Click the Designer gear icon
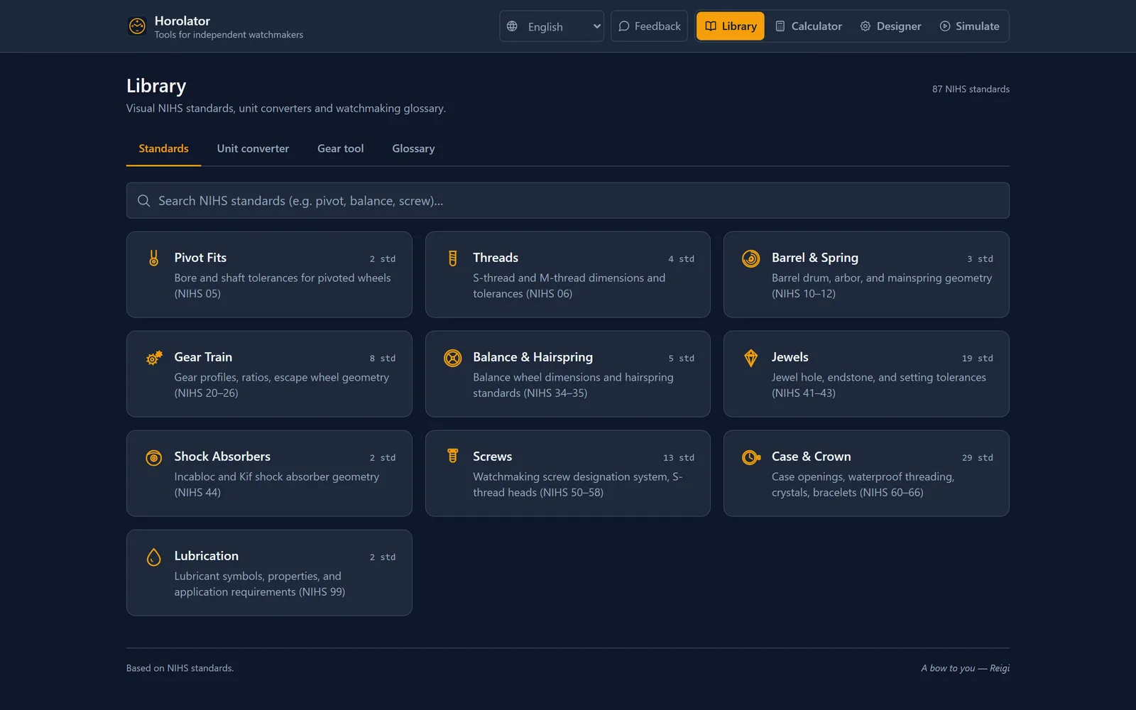This screenshot has width=1136, height=710. point(865,26)
